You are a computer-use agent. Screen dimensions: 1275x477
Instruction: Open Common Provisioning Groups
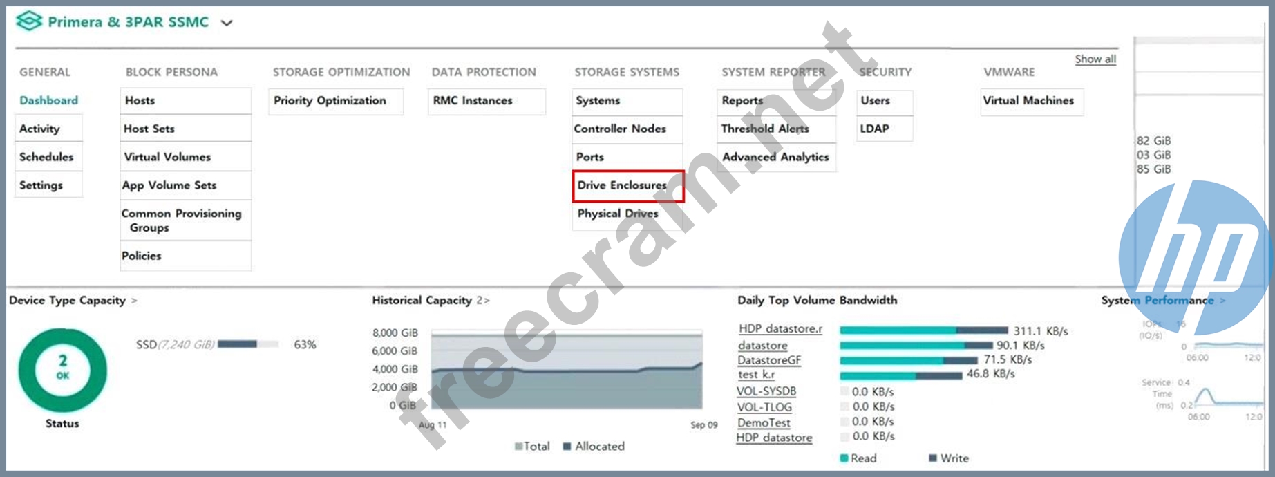point(181,221)
